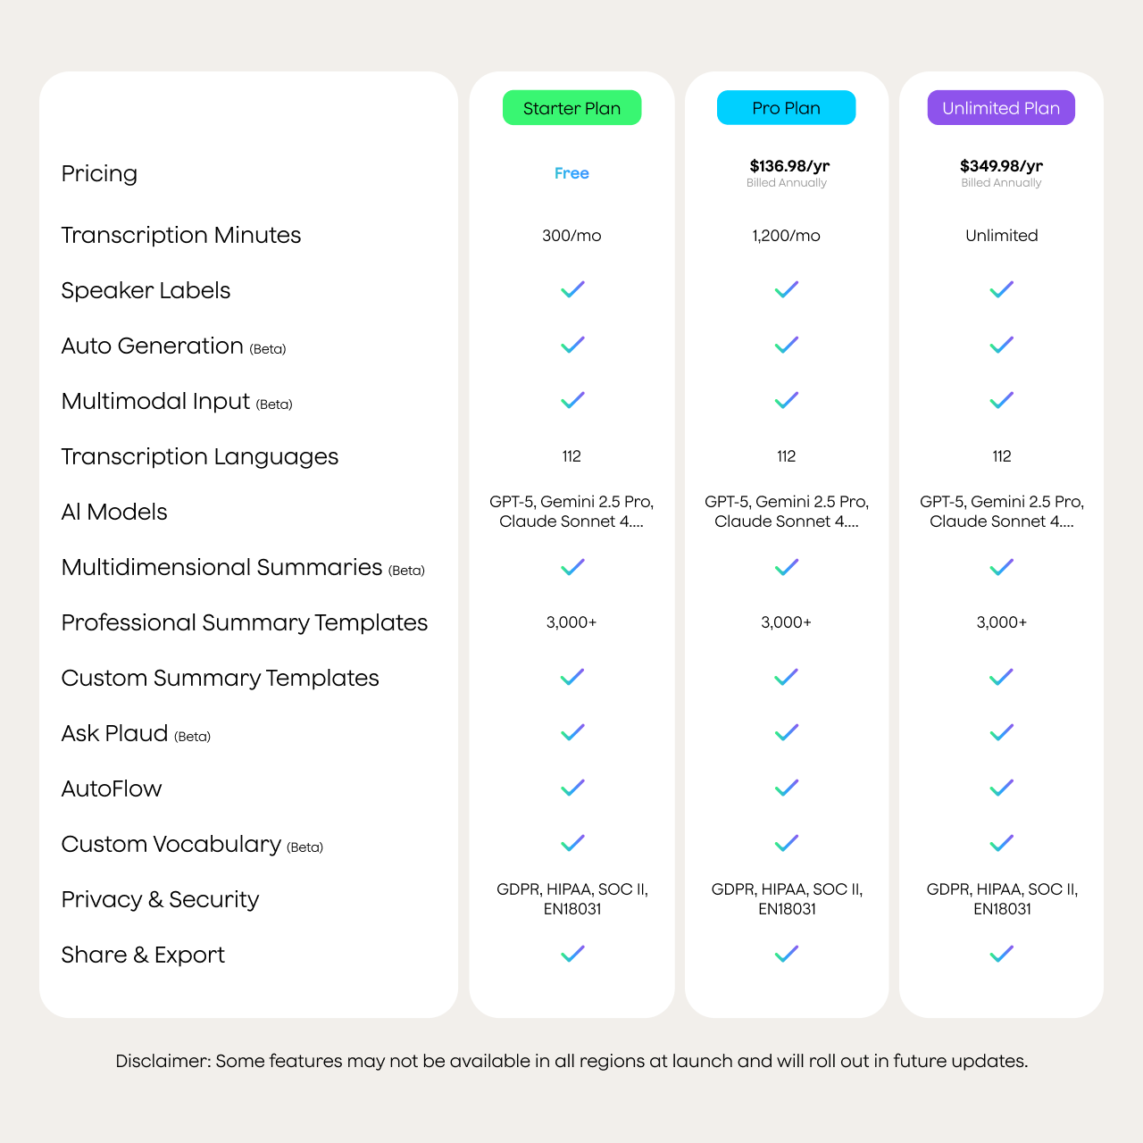The height and width of the screenshot is (1143, 1143).
Task: Click Ask Plaud checkmark under Unlimited Plan
Action: click(1002, 733)
